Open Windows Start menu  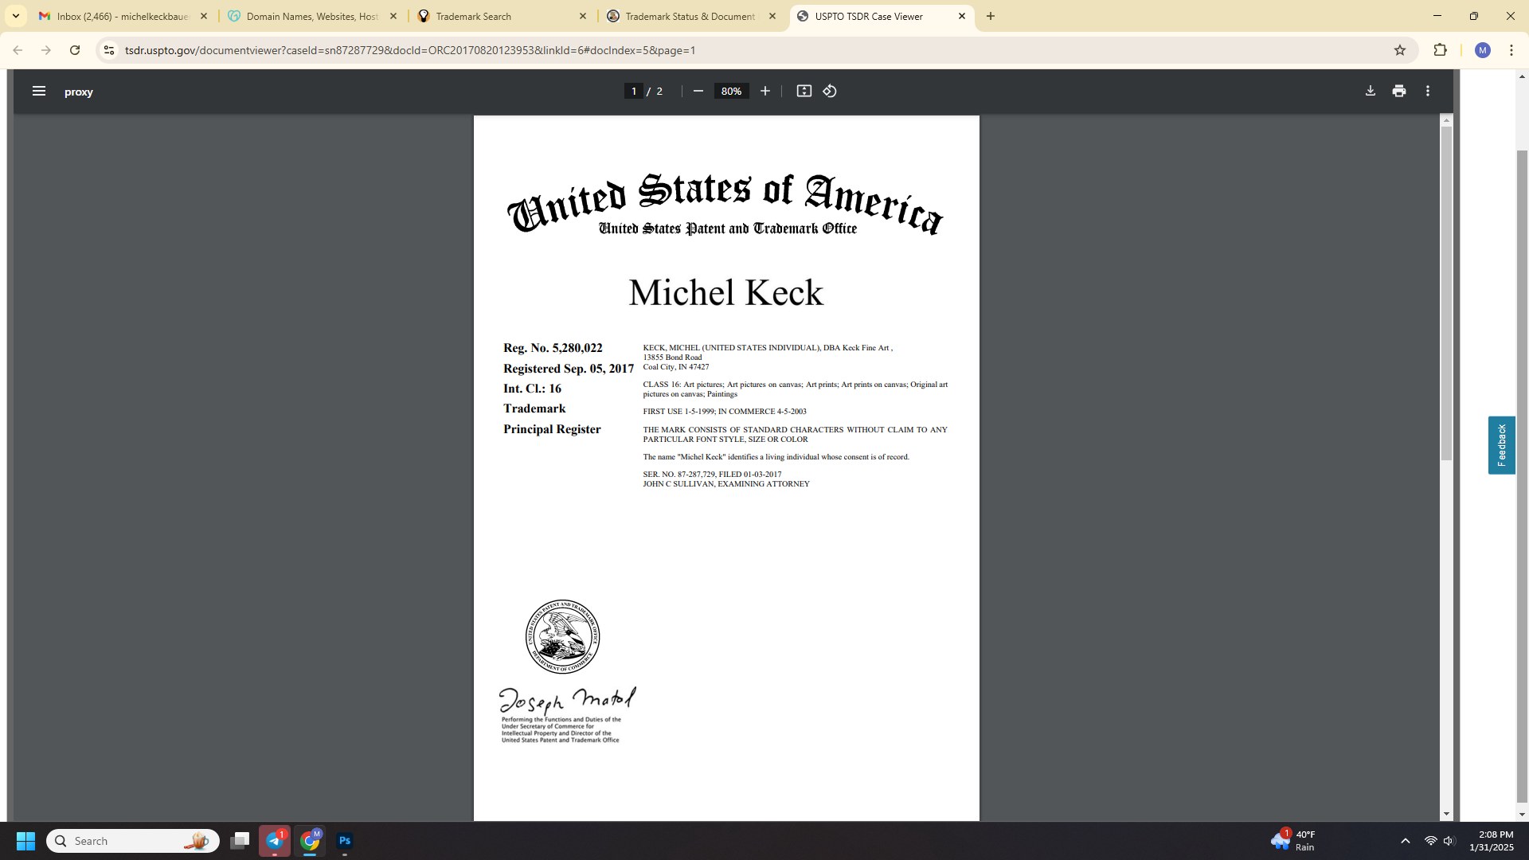(25, 841)
